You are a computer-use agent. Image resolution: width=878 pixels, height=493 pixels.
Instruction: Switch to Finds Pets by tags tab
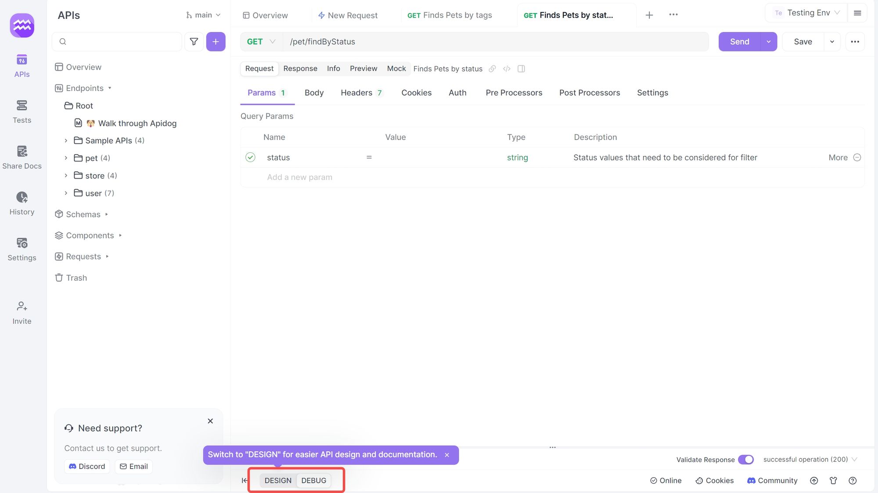450,15
